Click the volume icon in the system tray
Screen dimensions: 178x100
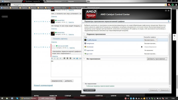160,98
